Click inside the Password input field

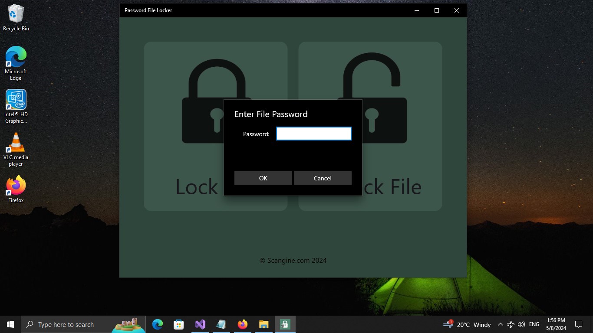tap(313, 134)
